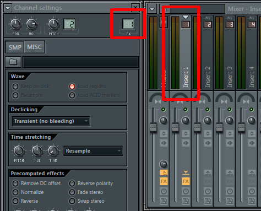
Task: Click Insert 1 FX enable icon
Action: [186, 181]
